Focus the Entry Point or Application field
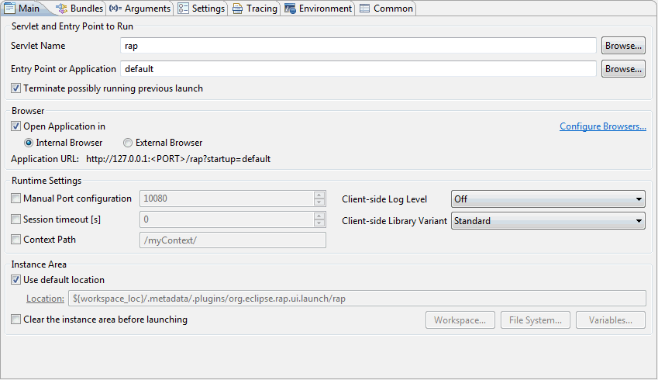The height and width of the screenshot is (380, 658). click(x=358, y=69)
